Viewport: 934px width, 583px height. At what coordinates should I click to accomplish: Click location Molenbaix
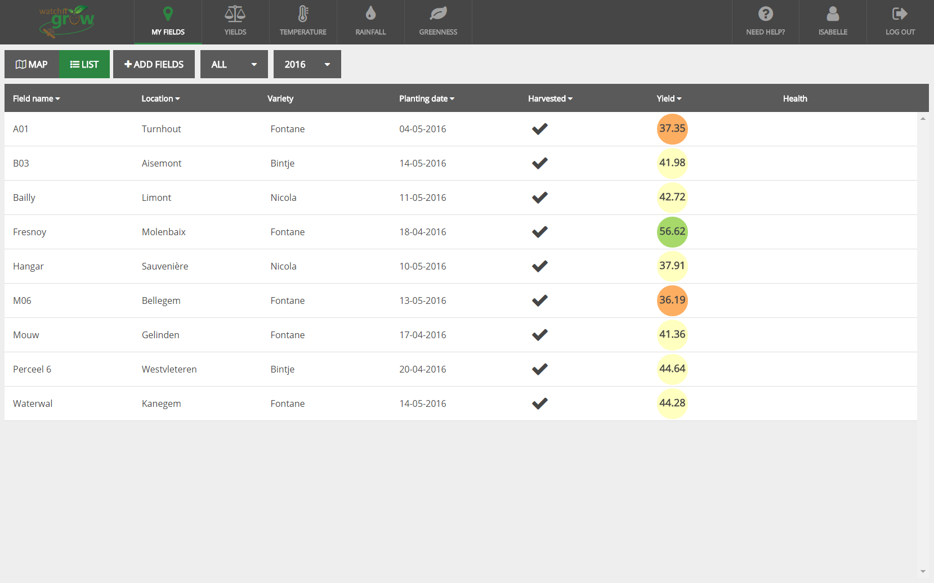164,232
